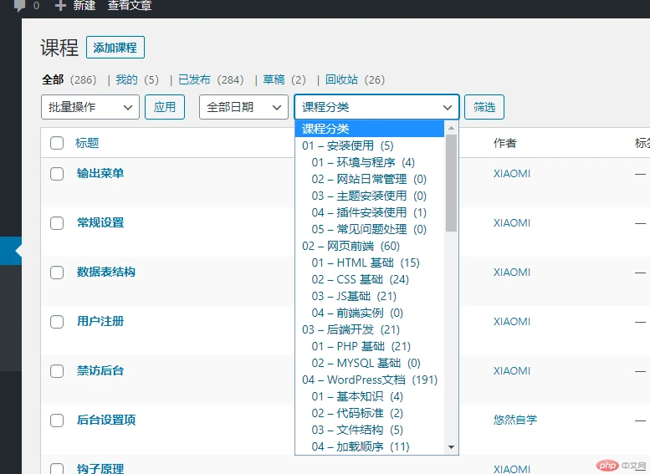Viewport: 650px width, 474px height.
Task: Show 全部 (286) courses filter
Action: tap(69, 79)
